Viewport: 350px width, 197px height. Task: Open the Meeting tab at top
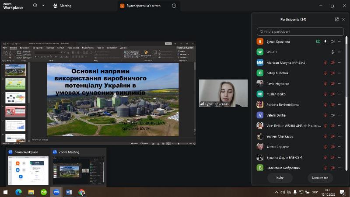click(x=62, y=6)
